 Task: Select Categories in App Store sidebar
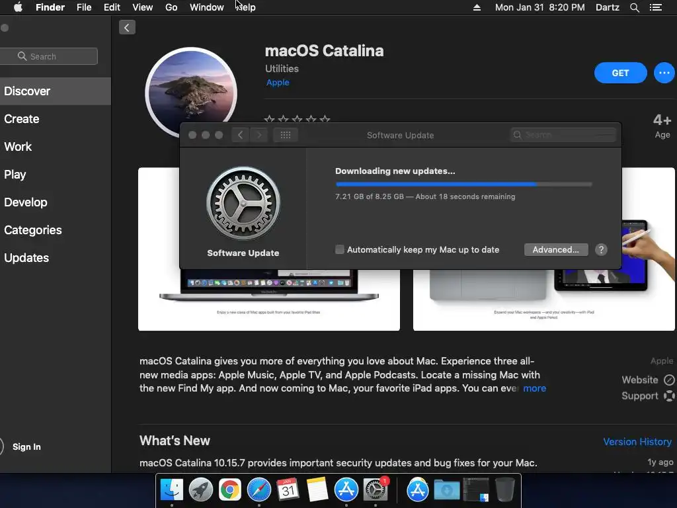tap(56, 230)
